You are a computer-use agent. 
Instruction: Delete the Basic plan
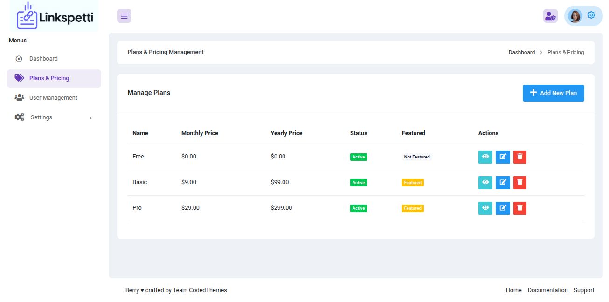[520, 183]
